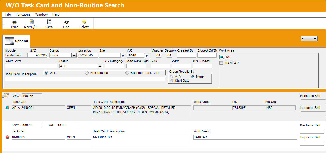Viewport: 326px width, 153px height.
Task: Click the empty Site input field
Action: coord(110,55)
